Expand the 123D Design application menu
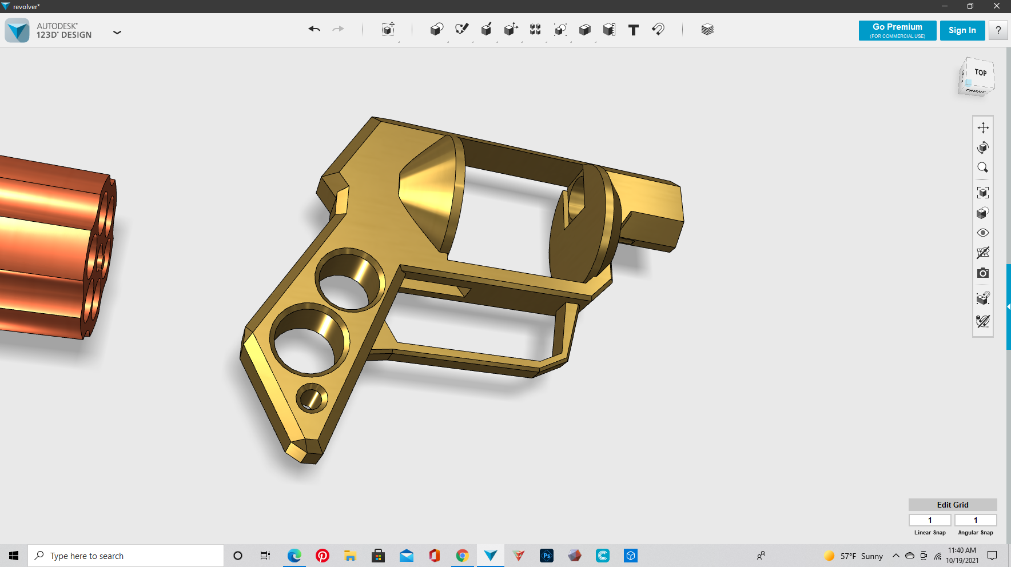 (117, 33)
